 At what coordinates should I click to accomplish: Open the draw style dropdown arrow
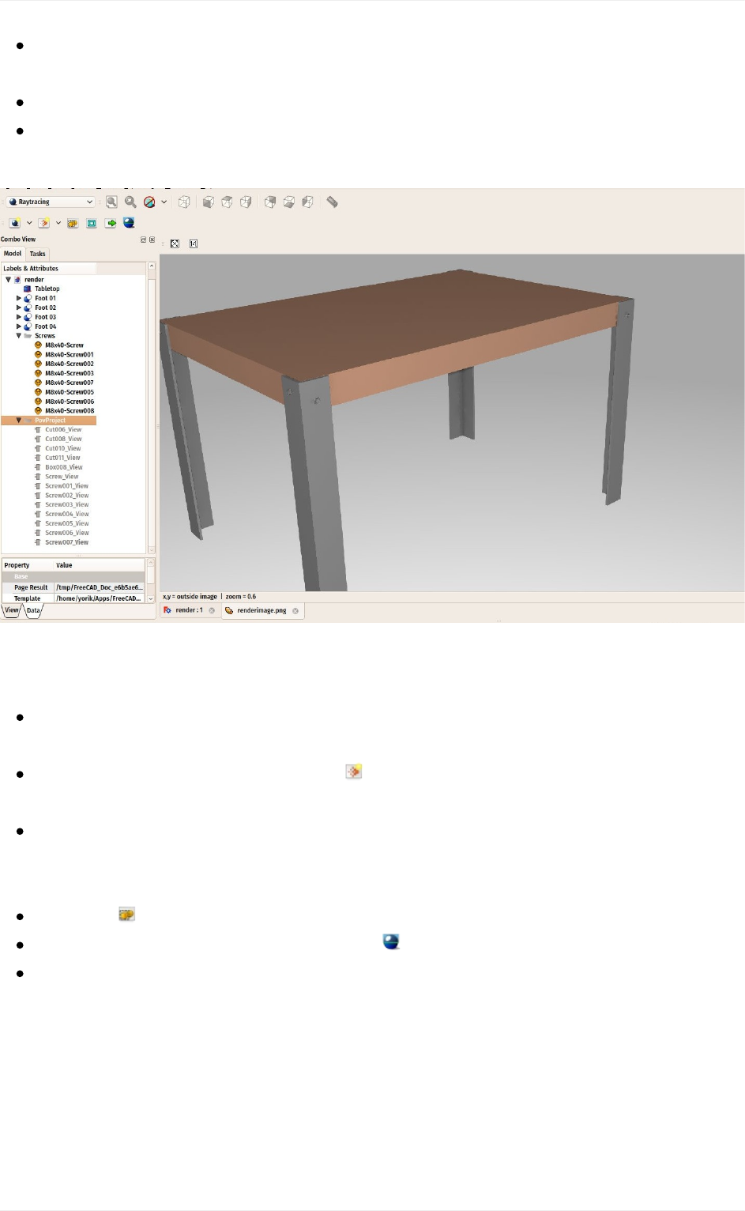point(164,202)
